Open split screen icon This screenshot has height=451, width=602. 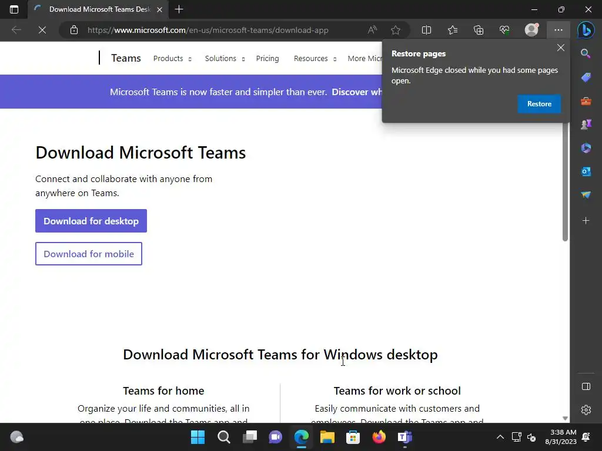click(x=426, y=30)
